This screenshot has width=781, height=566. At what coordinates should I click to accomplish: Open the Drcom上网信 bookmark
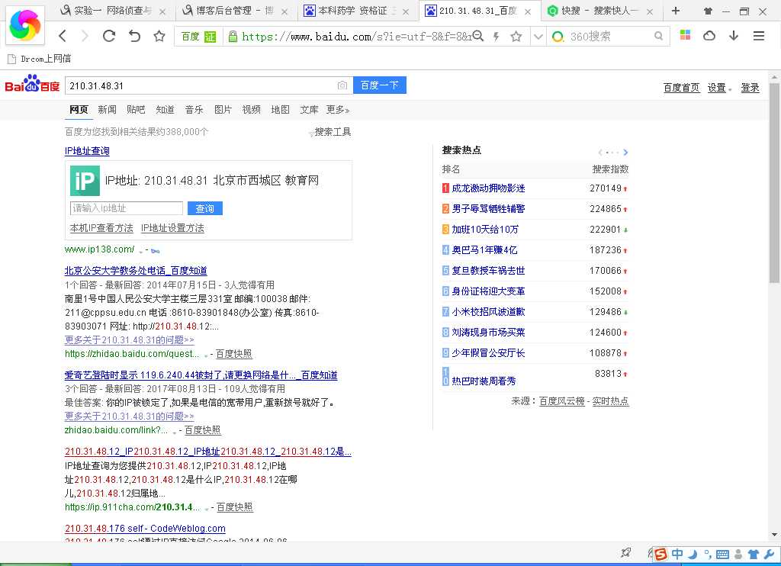[40, 59]
